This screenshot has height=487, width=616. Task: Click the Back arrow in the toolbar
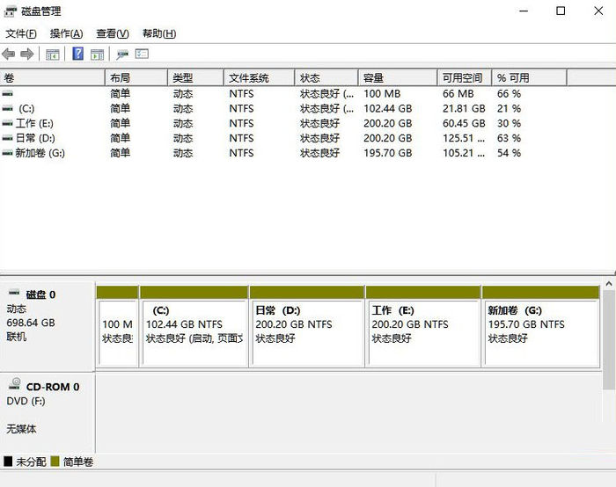[x=9, y=55]
